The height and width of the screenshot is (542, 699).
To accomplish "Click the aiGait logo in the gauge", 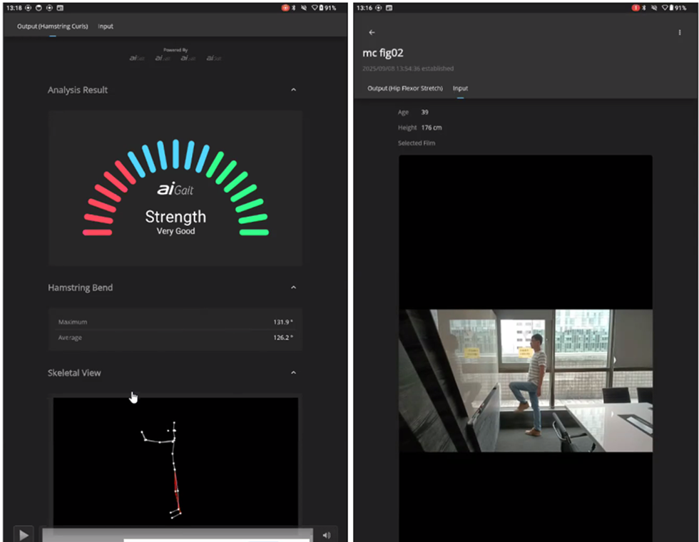I will (175, 190).
